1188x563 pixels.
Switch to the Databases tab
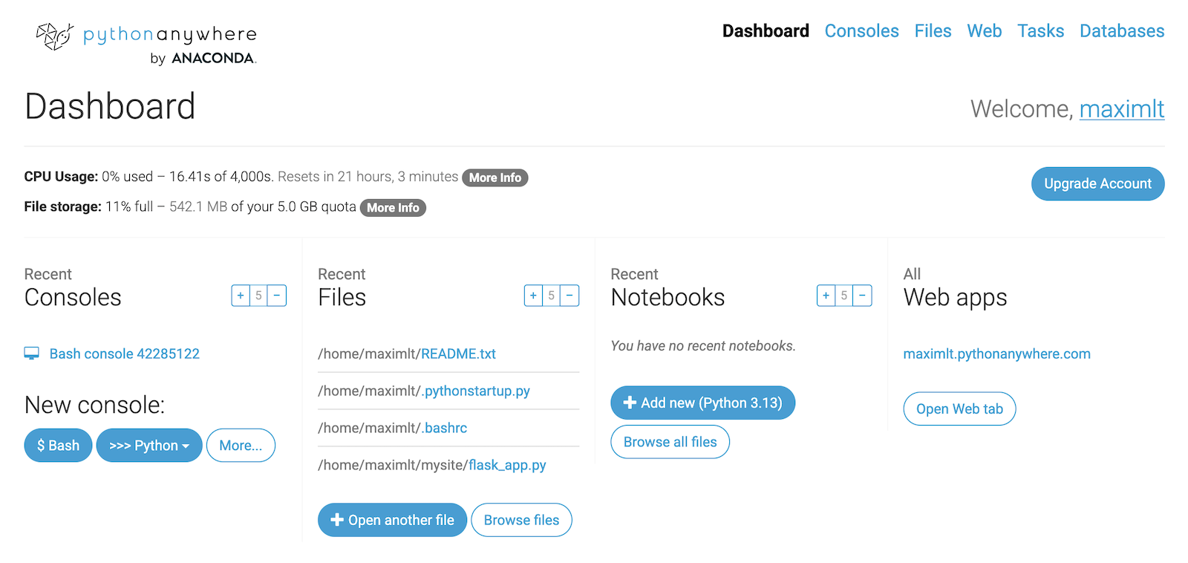tap(1121, 31)
